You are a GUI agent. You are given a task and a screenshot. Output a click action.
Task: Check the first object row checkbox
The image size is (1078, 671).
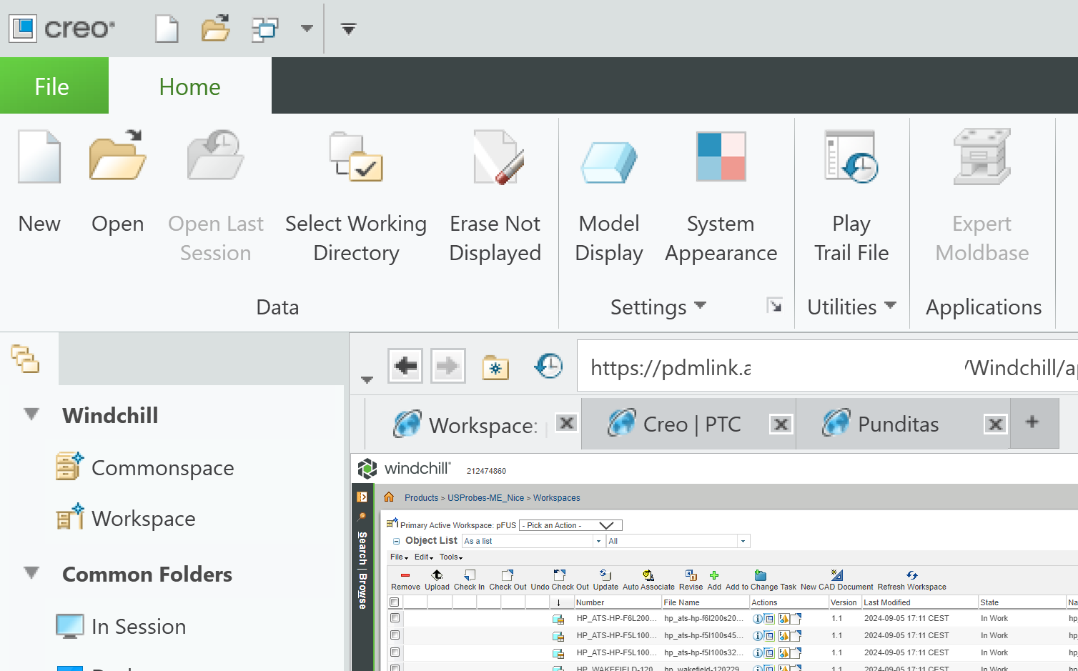(x=395, y=618)
